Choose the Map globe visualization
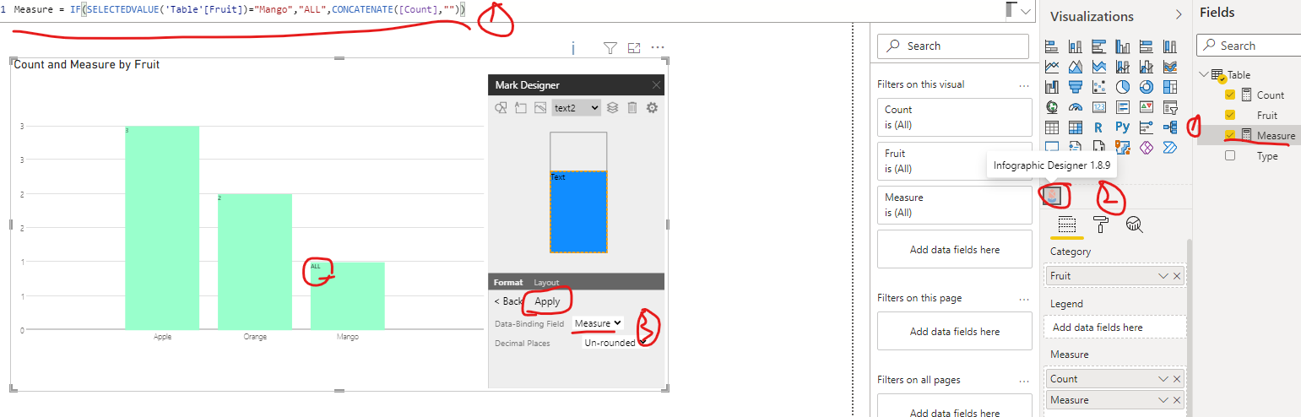 point(1052,107)
